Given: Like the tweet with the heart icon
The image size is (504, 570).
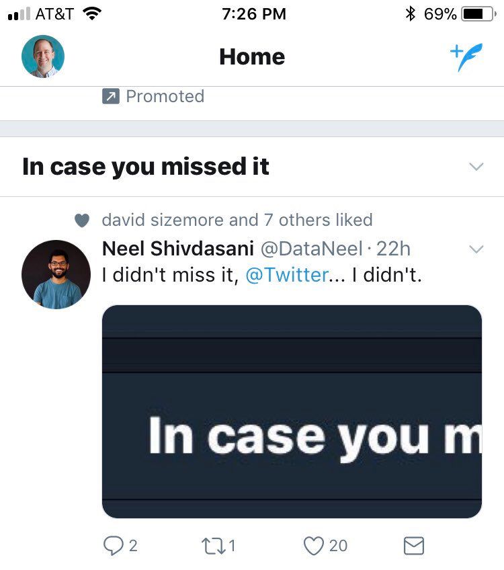Looking at the screenshot, I should (314, 546).
